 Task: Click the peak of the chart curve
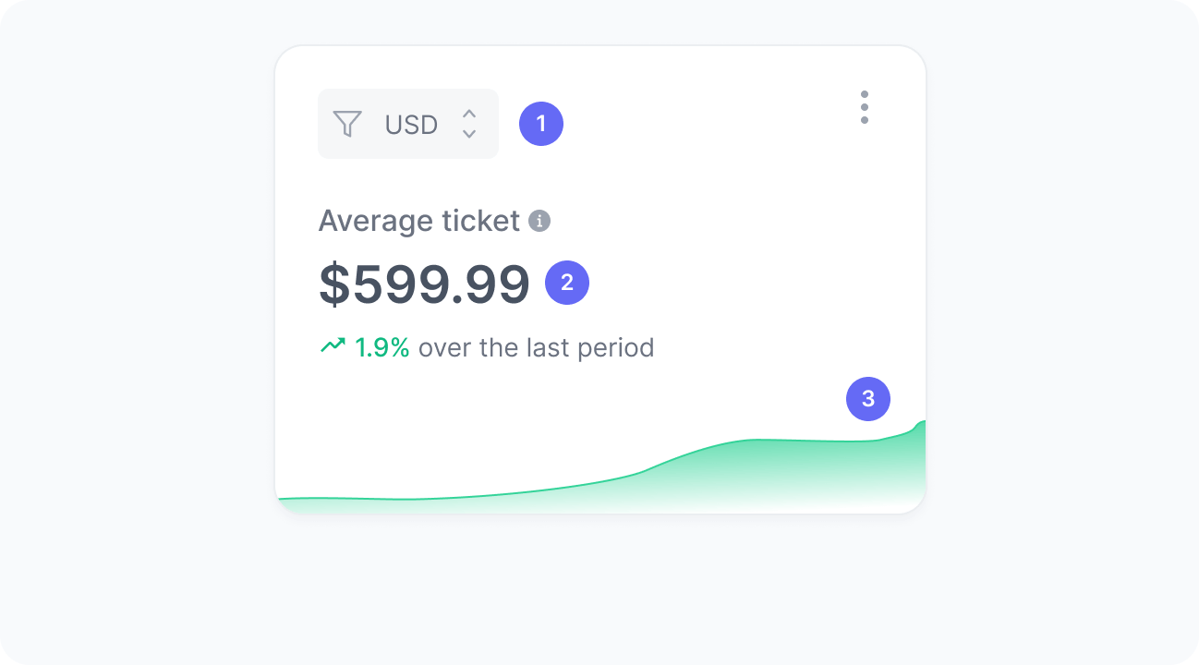921,423
